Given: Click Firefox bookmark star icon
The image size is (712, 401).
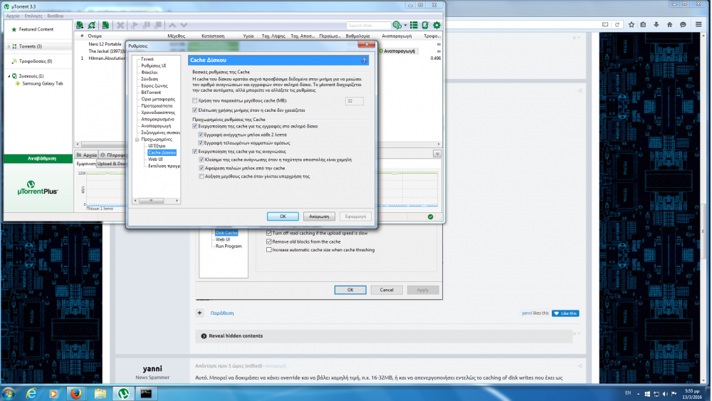Looking at the screenshot, I should [x=632, y=24].
